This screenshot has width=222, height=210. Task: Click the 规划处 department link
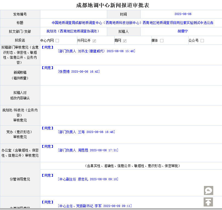point(73,31)
